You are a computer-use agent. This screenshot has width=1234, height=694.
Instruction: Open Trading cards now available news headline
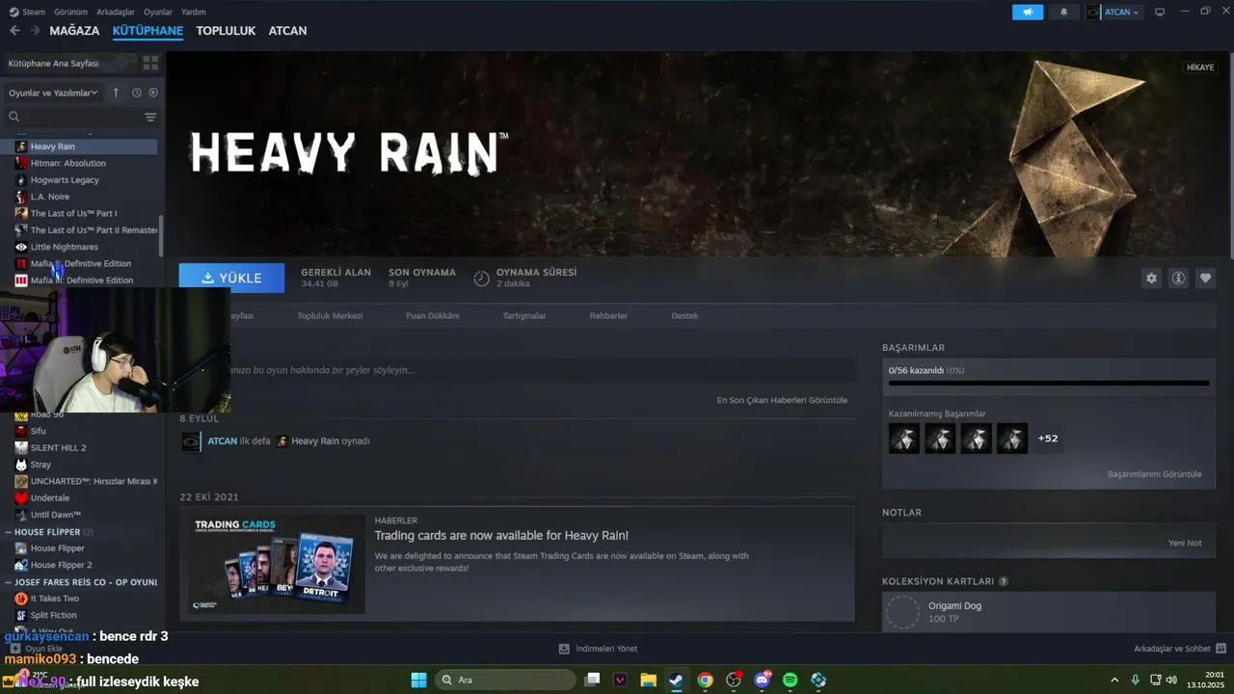coord(501,535)
